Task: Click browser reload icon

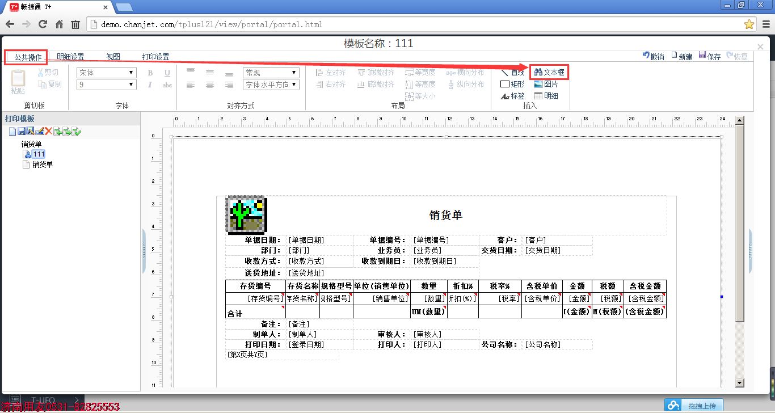Action: pyautogui.click(x=43, y=24)
